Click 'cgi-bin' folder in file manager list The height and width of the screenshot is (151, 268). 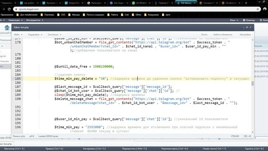coord(3,56)
